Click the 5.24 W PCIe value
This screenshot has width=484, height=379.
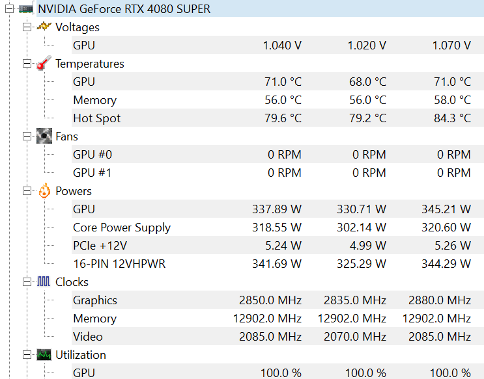(283, 245)
